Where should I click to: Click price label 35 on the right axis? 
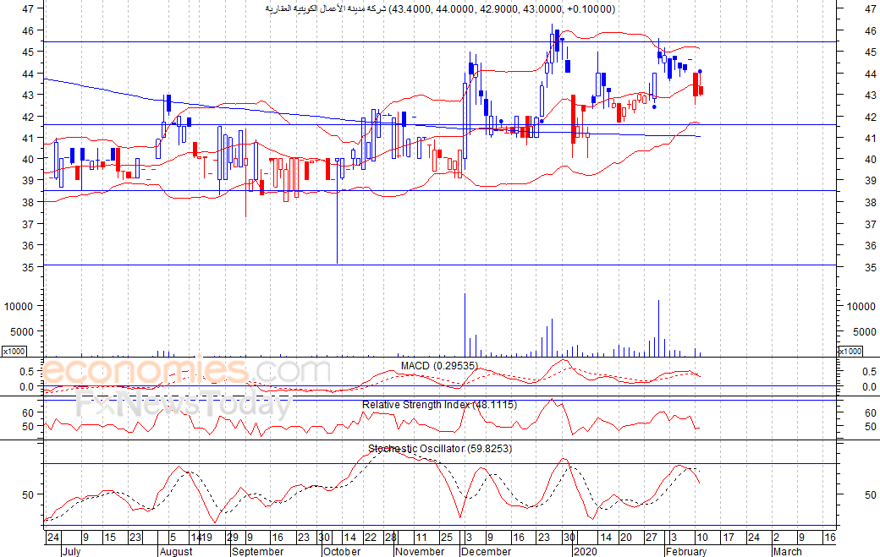point(871,267)
